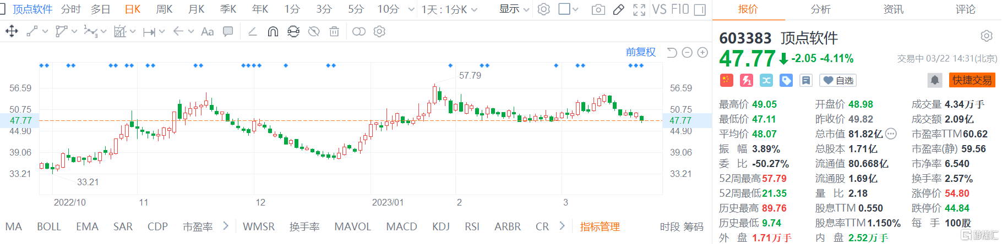Expand total market cap details ellipsis
The image size is (1002, 244).
pyautogui.click(x=891, y=134)
